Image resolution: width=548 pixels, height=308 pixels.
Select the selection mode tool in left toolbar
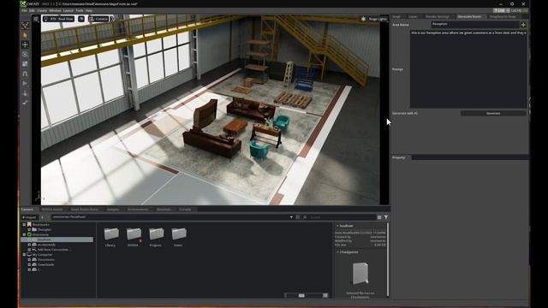coord(25,25)
